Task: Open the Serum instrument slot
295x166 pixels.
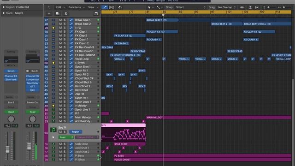Action: [11, 71]
